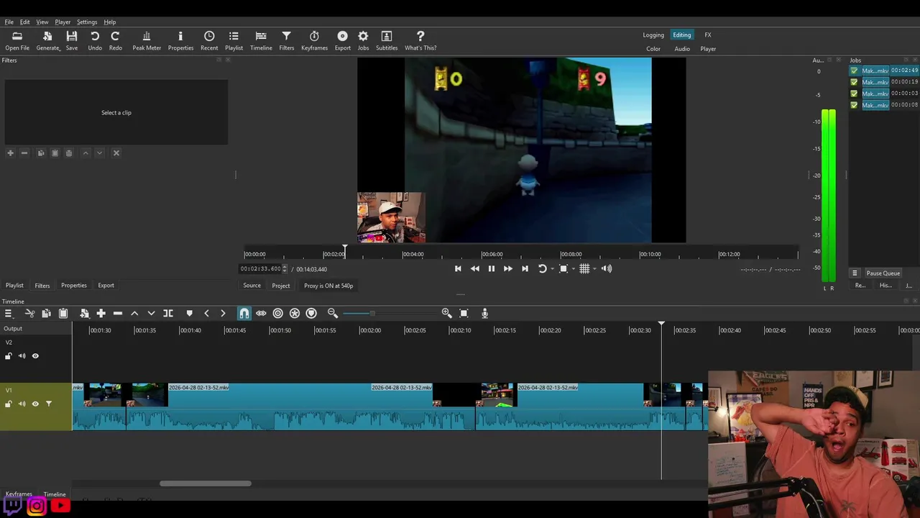The width and height of the screenshot is (920, 518).
Task: Open the Player menu
Action: point(63,22)
